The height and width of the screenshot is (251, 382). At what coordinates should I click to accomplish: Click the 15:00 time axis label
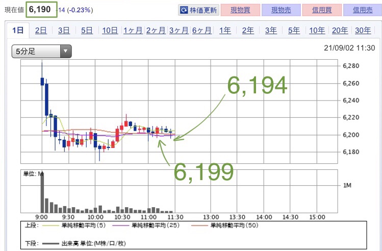pyautogui.click(x=317, y=217)
